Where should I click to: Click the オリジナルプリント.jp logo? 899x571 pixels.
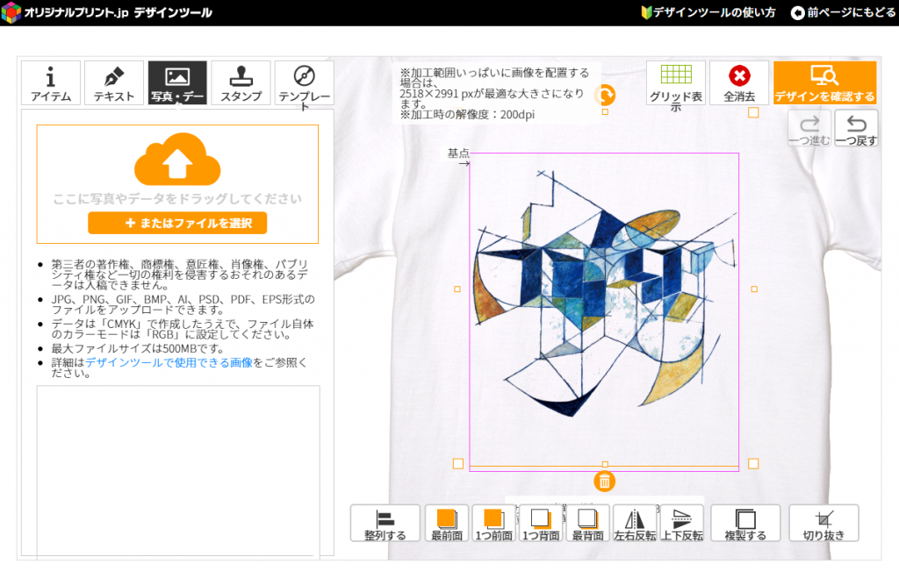coord(106,12)
